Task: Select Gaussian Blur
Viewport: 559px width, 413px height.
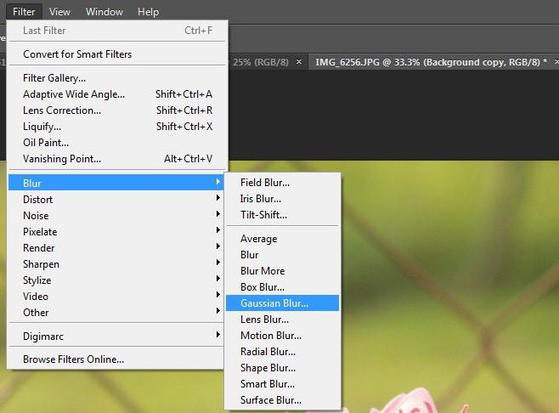Action: click(282, 303)
